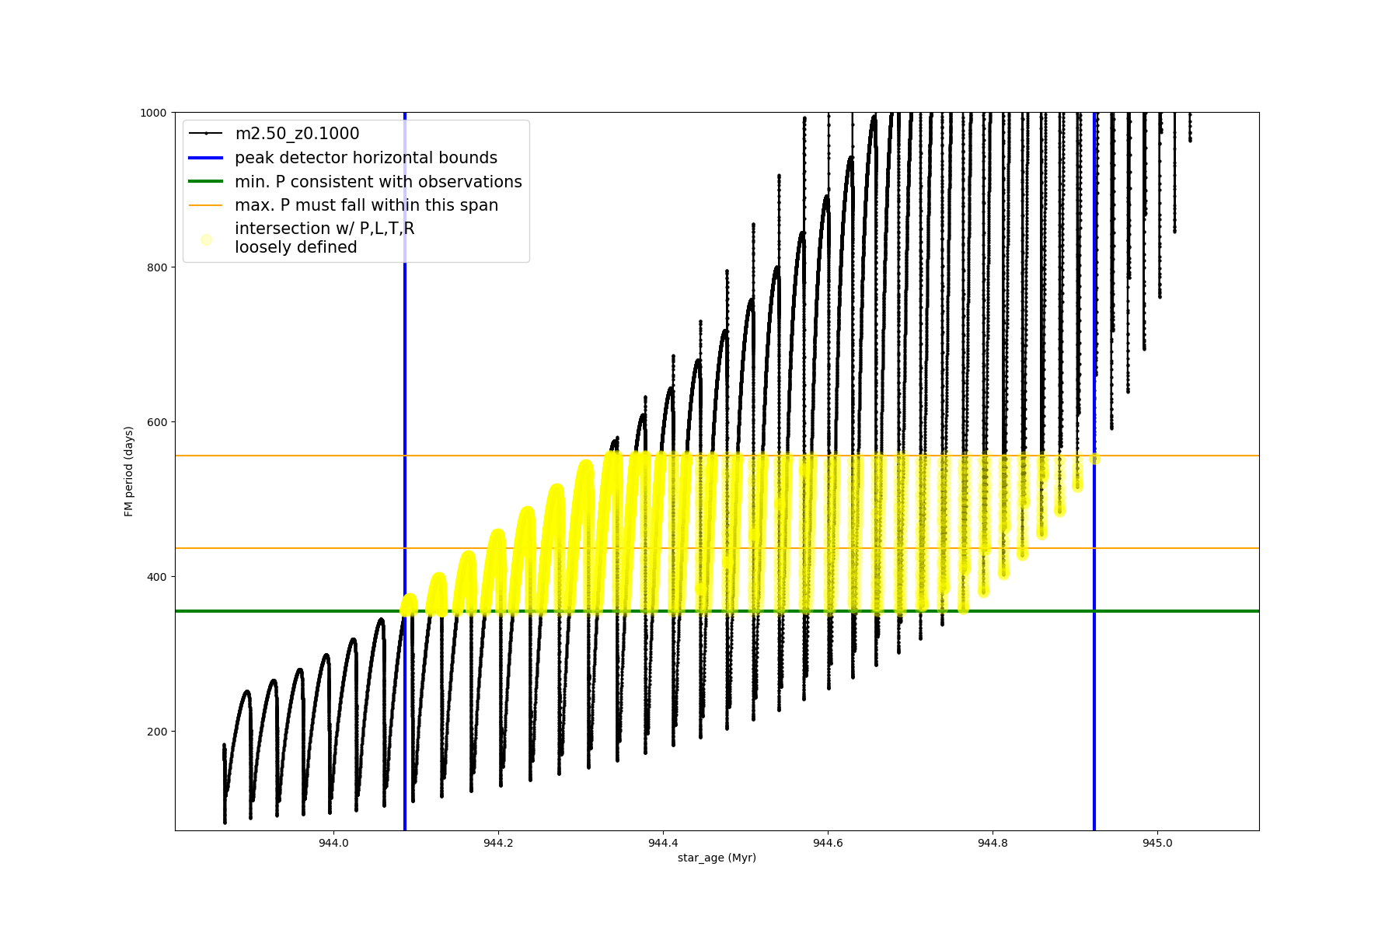Image resolution: width=1399 pixels, height=933 pixels.
Task: Click the black line sample in the legend
Action: pyautogui.click(x=206, y=134)
